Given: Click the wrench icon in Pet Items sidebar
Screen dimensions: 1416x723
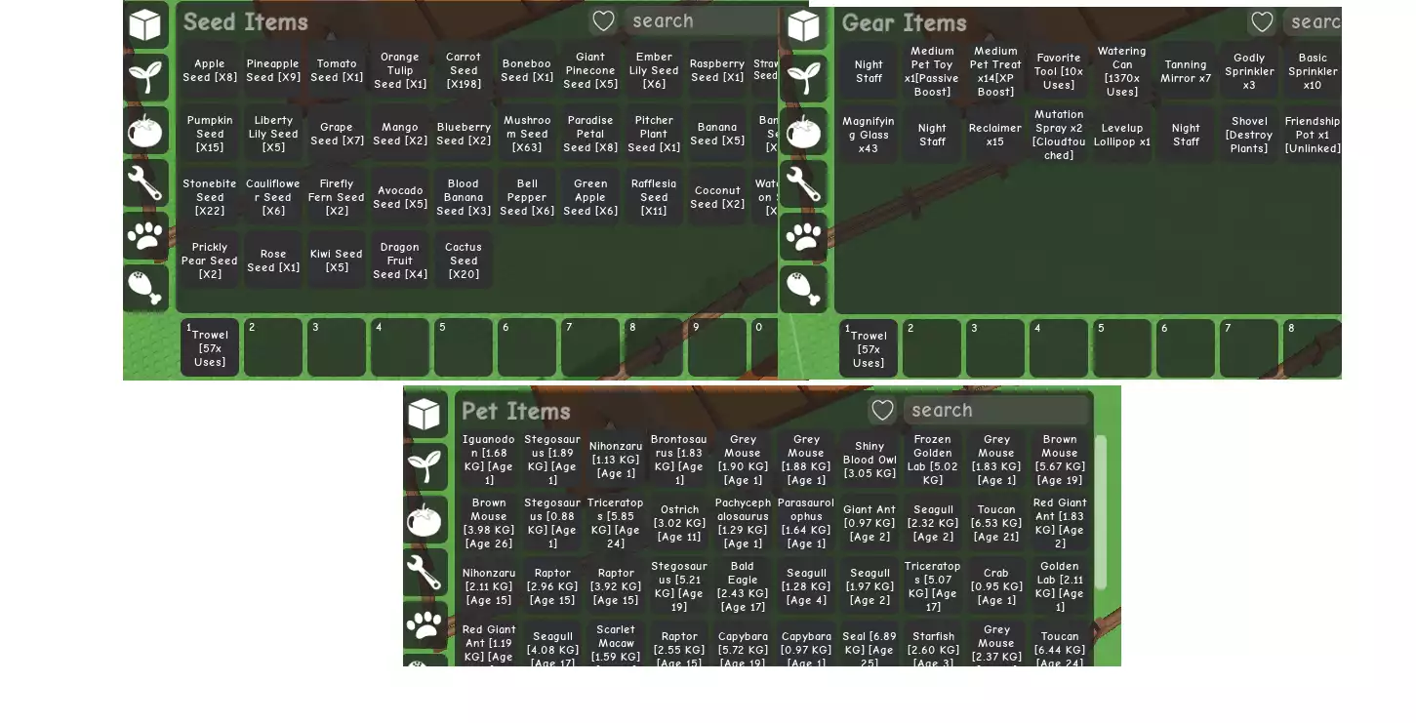Looking at the screenshot, I should click(425, 572).
